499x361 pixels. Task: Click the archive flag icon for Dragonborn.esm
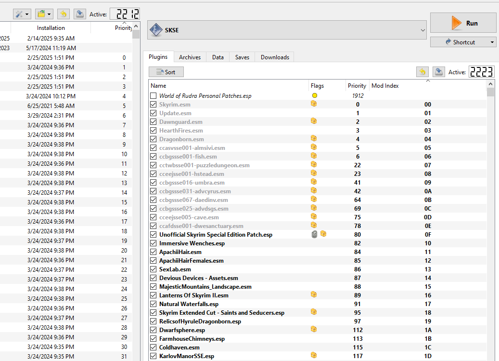(x=314, y=139)
